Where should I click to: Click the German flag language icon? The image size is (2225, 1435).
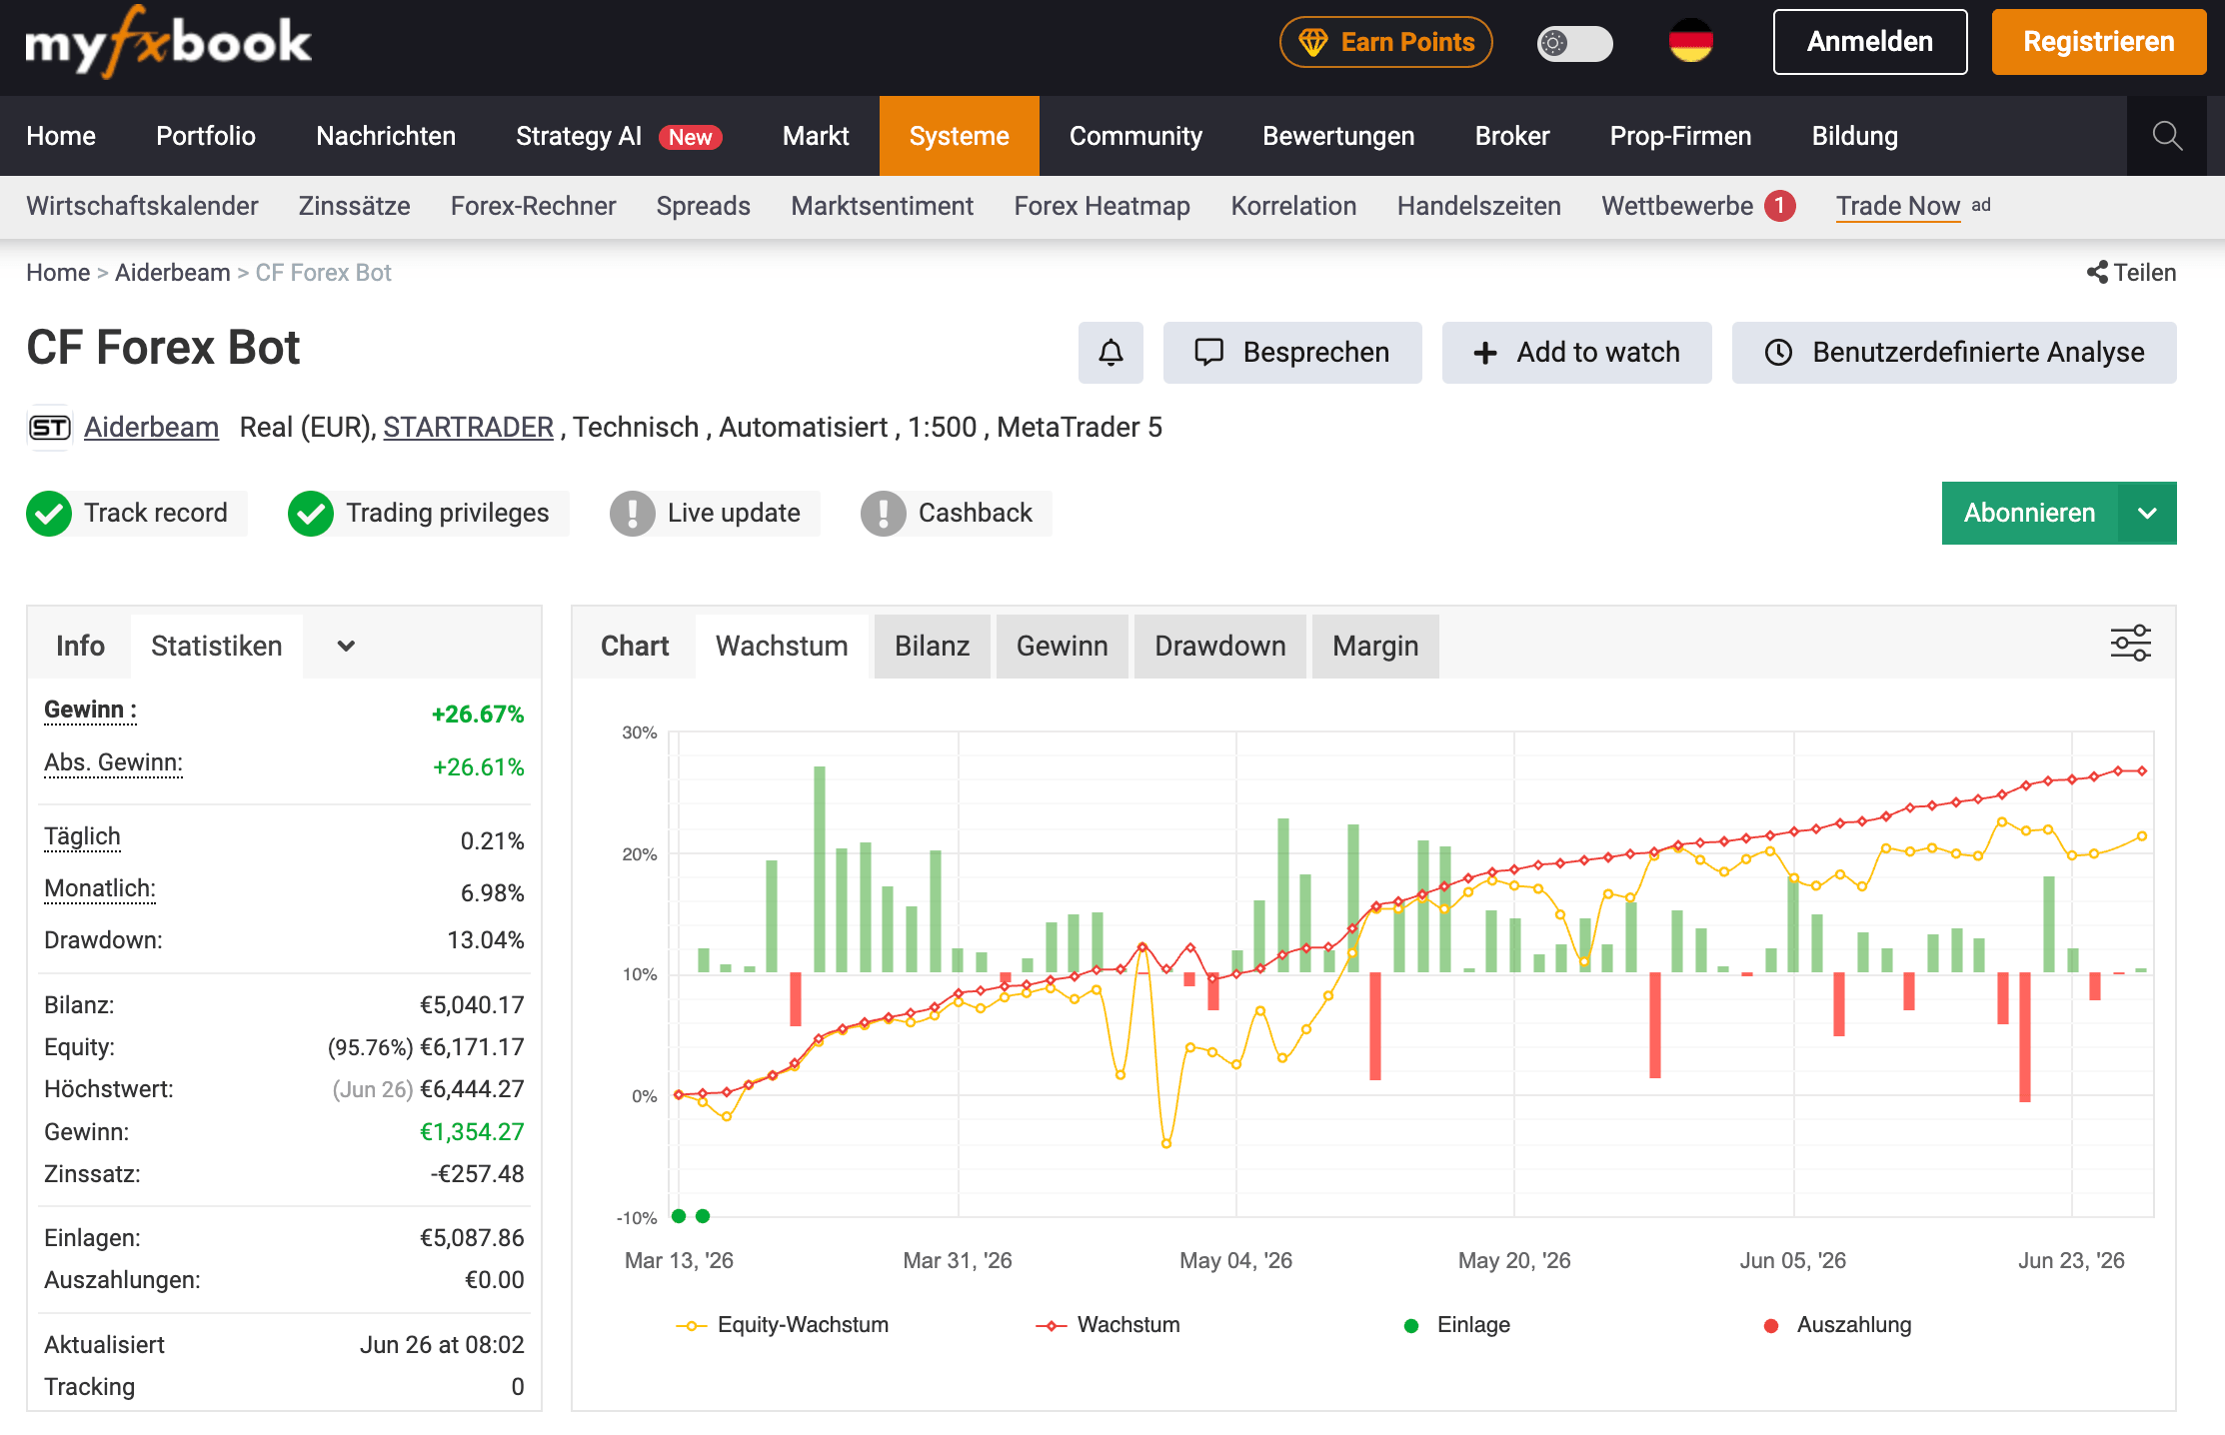click(x=1690, y=42)
